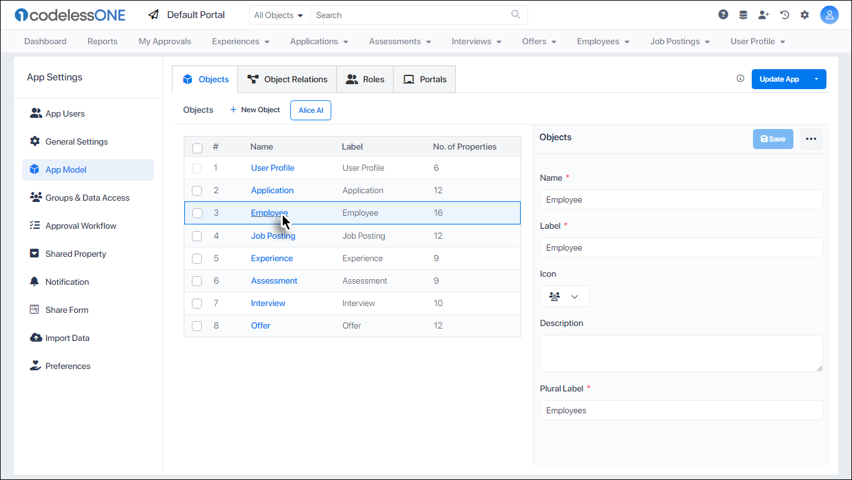This screenshot has height=480, width=852.
Task: Open the settings gear icon
Action: (x=805, y=14)
